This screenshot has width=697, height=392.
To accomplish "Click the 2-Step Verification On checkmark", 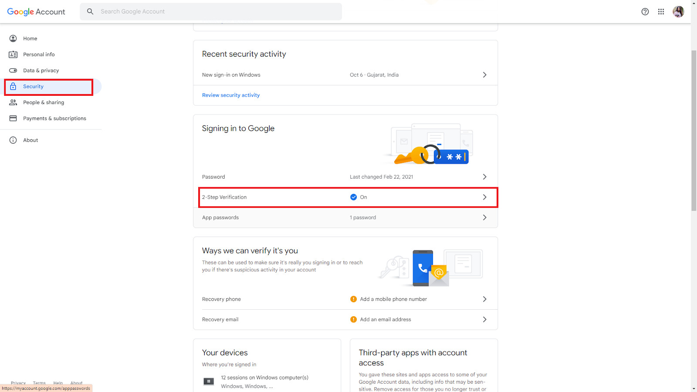I will coord(353,197).
